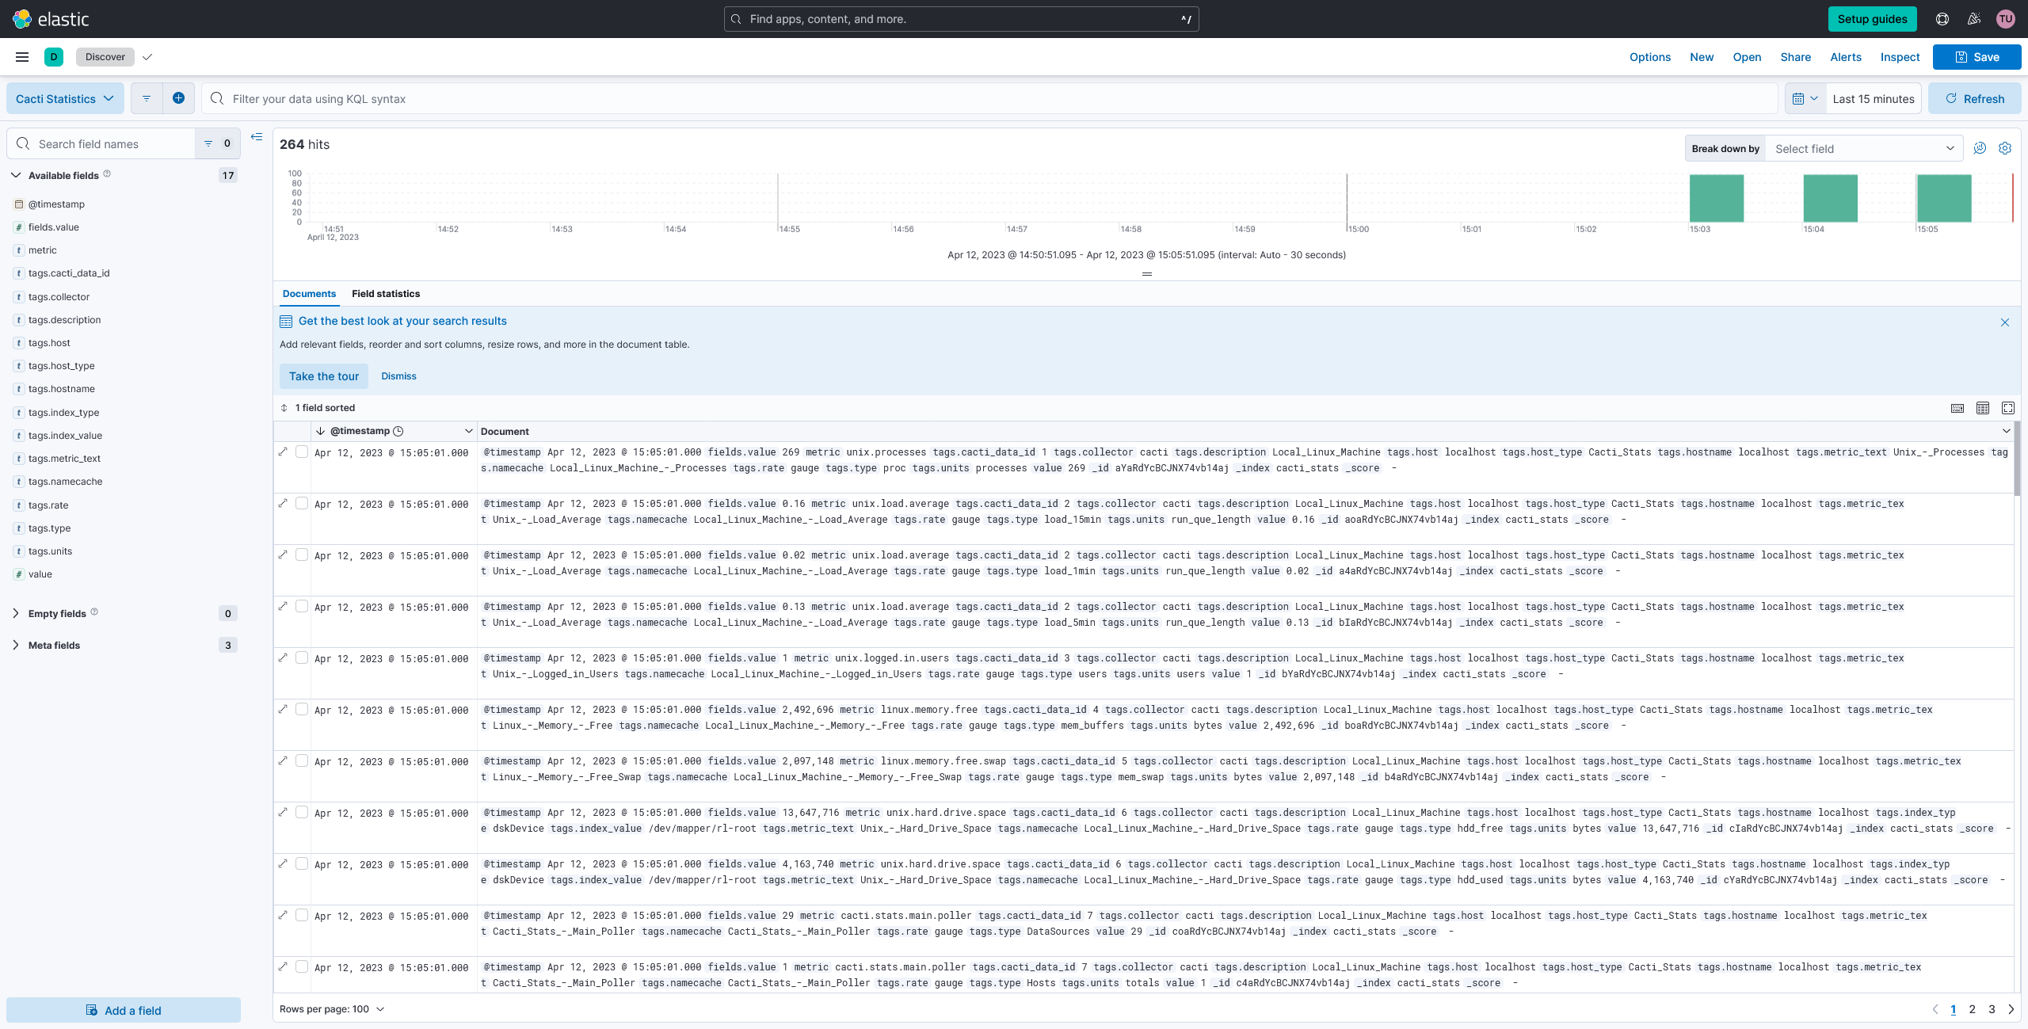This screenshot has width=2028, height=1029.
Task: Expand the unix.processes document row
Action: point(284,452)
